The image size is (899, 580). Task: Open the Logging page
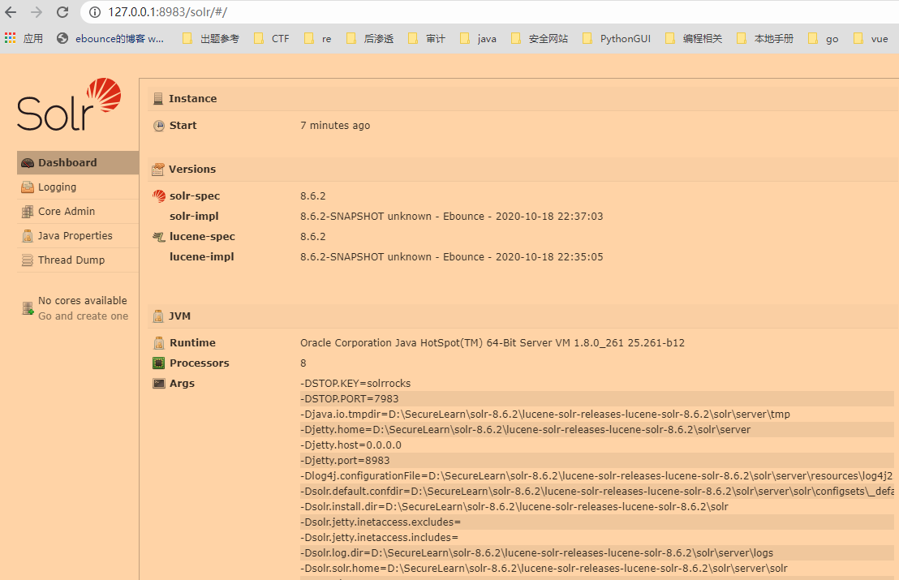point(57,187)
